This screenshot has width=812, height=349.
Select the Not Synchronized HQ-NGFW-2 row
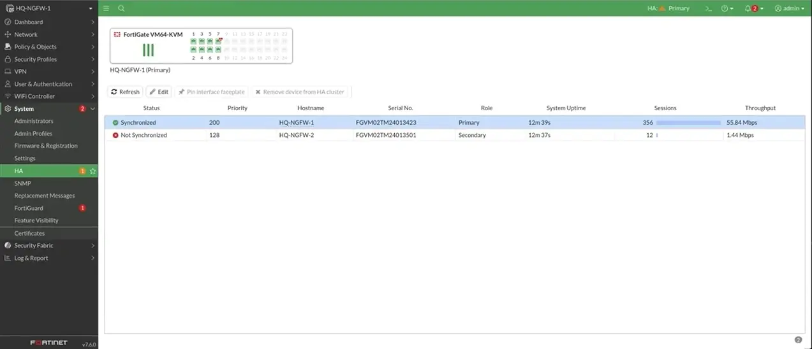pos(455,135)
